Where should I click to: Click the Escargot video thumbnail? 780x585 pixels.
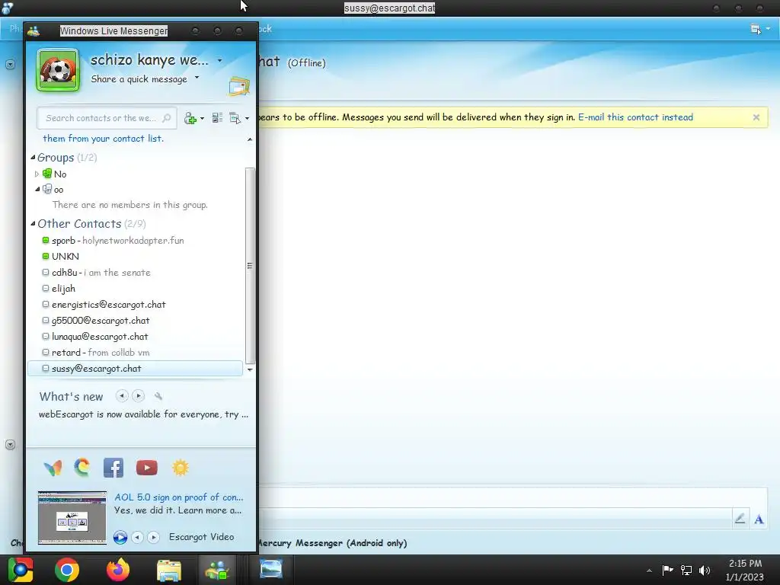(x=72, y=518)
